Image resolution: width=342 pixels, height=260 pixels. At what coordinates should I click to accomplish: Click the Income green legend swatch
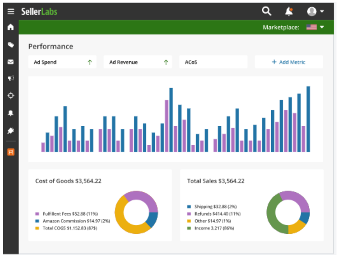click(189, 228)
